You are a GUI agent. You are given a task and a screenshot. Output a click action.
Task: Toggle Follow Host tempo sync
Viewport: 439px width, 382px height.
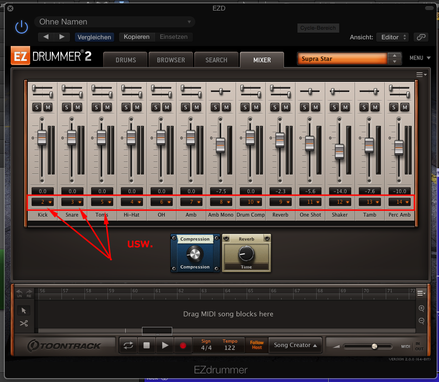pos(257,345)
